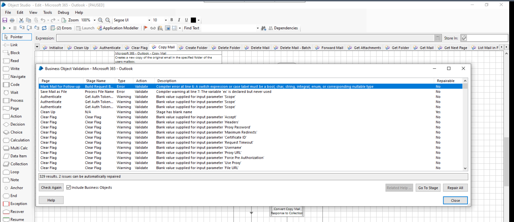This screenshot has height=222, width=514.
Task: Select the Decision stage tool
Action: point(16,124)
